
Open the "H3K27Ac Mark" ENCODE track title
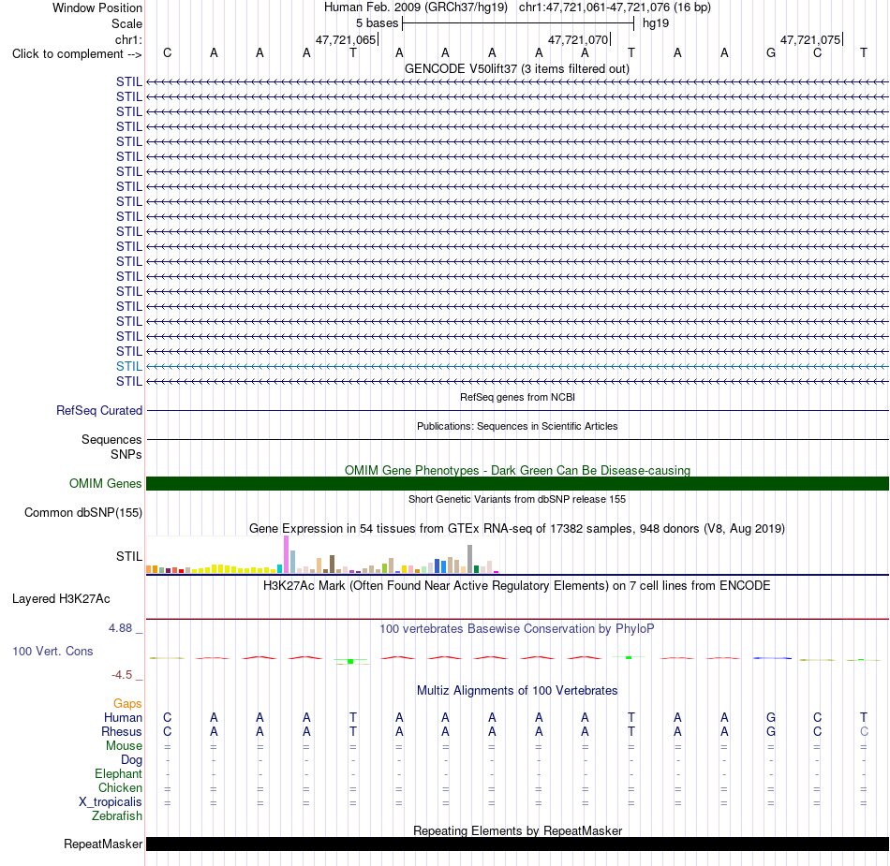[x=517, y=586]
